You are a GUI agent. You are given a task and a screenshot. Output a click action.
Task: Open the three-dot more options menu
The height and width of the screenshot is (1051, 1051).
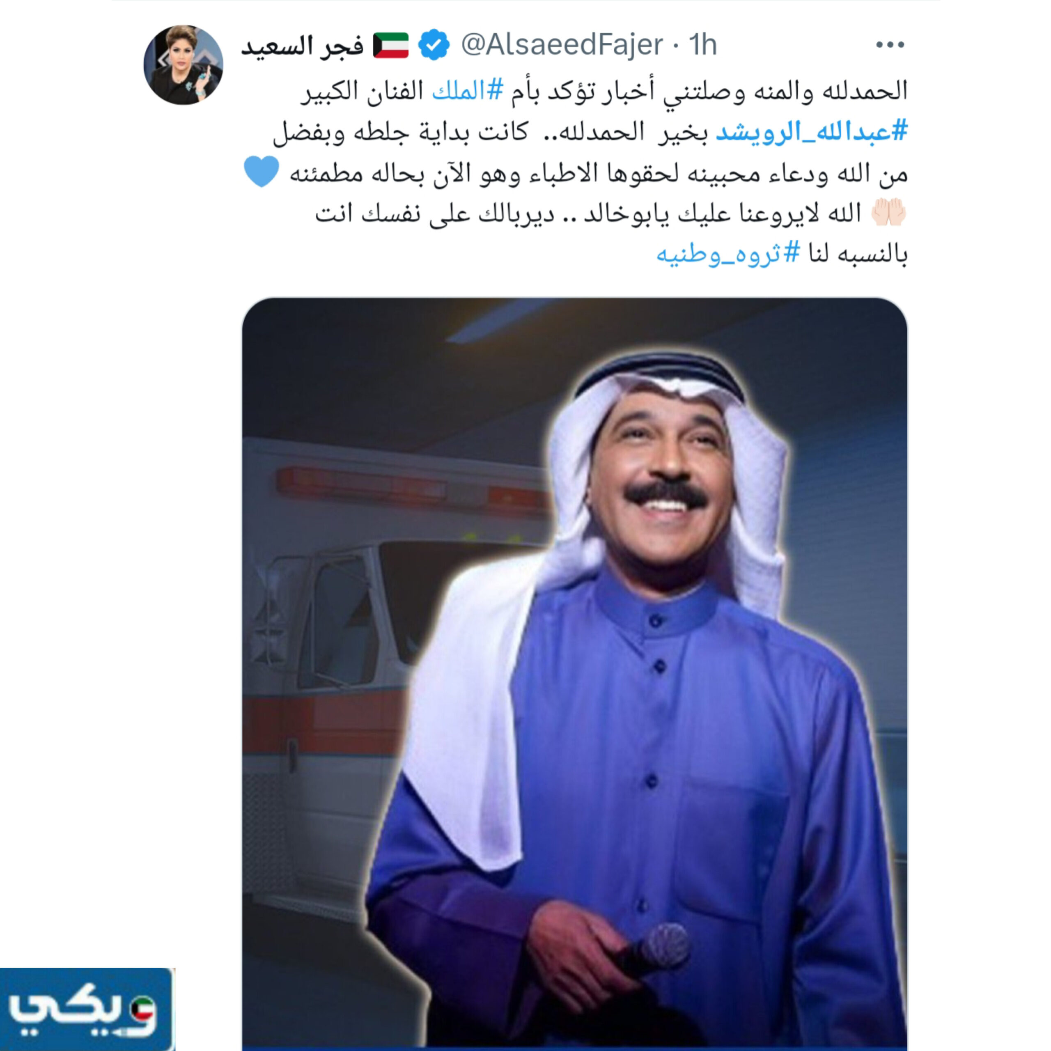[890, 45]
